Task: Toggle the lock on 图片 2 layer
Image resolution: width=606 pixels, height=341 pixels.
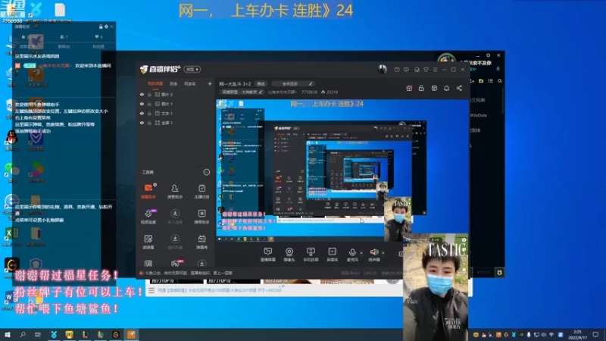Action: click(x=149, y=94)
